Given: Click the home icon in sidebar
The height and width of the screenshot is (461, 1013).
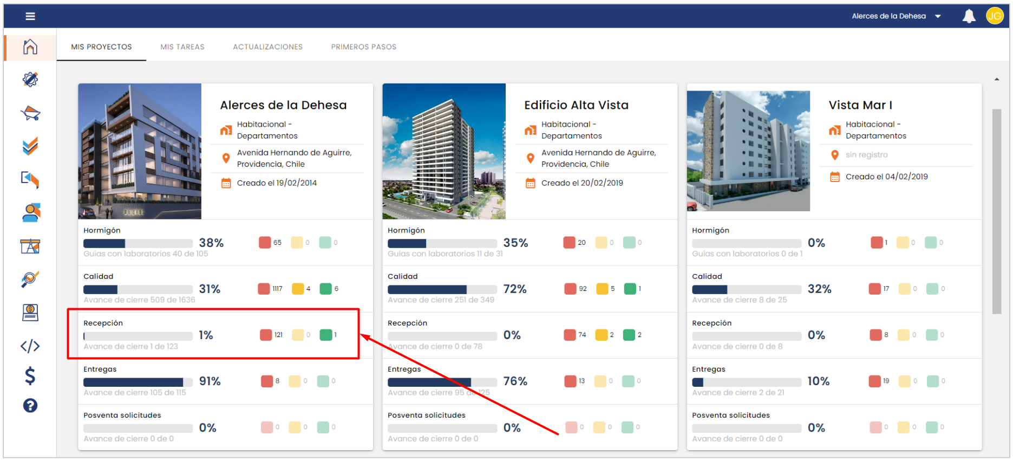Looking at the screenshot, I should pyautogui.click(x=30, y=47).
